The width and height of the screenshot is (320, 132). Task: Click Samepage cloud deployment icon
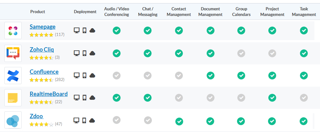point(92,31)
